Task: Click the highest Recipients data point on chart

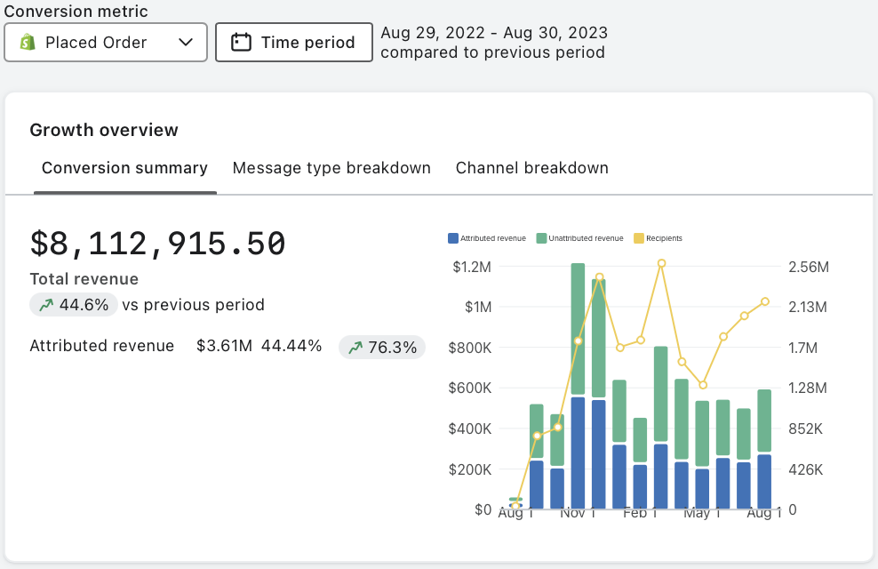Action: tap(661, 263)
